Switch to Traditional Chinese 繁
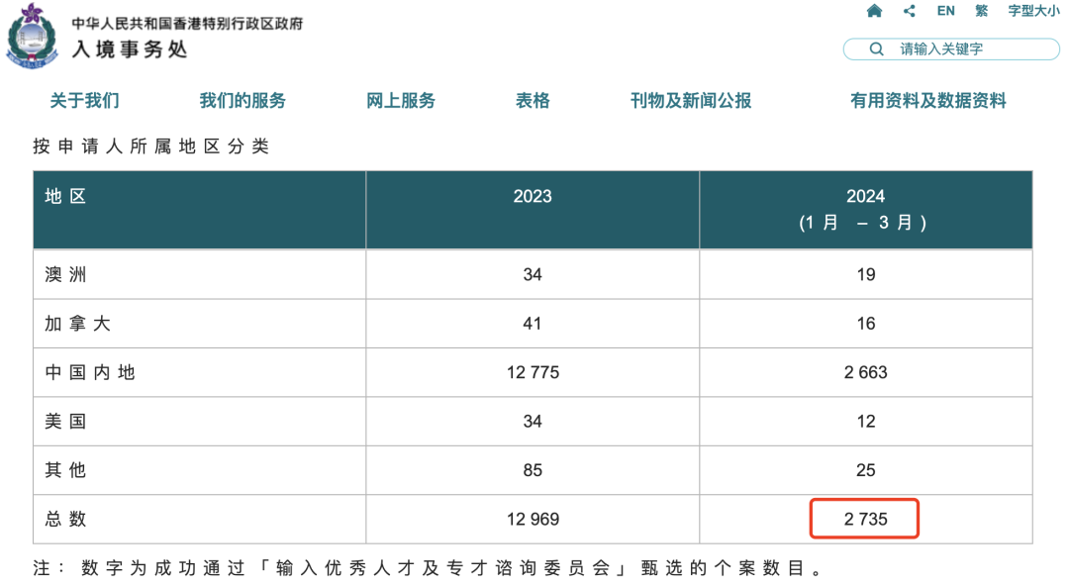The width and height of the screenshot is (1069, 586). [982, 11]
